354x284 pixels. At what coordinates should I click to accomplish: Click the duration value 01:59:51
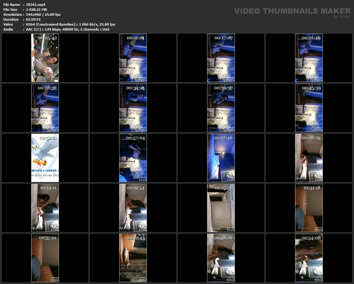(33, 19)
